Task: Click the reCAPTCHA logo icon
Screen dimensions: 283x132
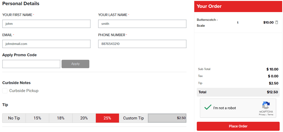Action: [266, 105]
